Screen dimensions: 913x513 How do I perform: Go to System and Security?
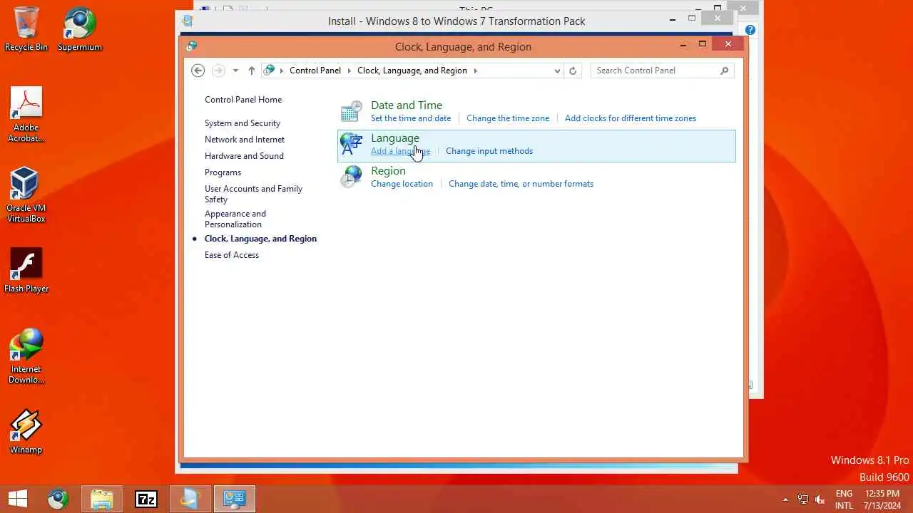tap(243, 123)
